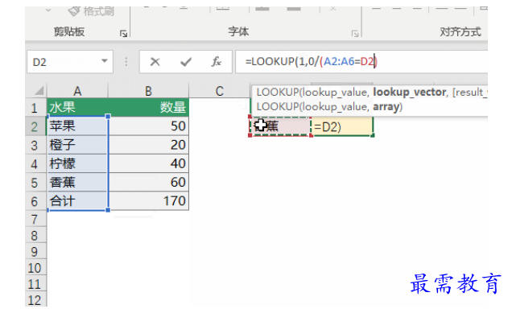This screenshot has width=508, height=309.
Task: Select column A header
Action: click(x=77, y=91)
